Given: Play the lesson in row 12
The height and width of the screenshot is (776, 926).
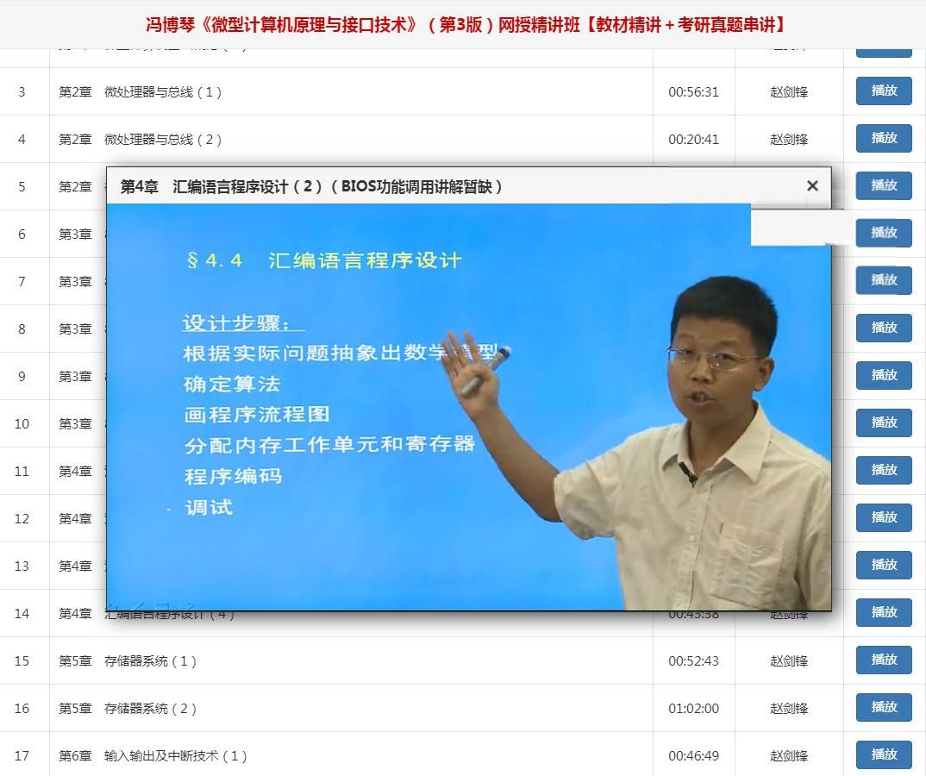Looking at the screenshot, I should point(884,517).
